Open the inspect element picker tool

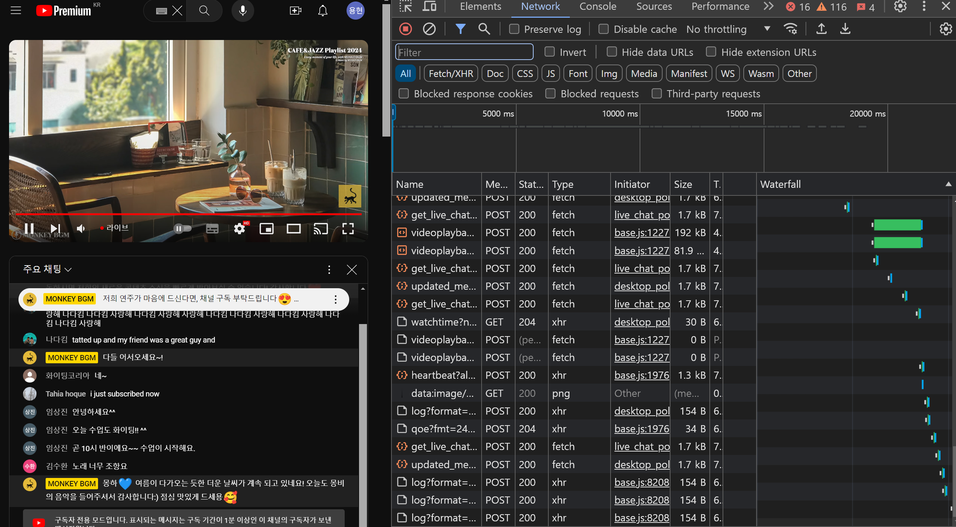pos(406,6)
